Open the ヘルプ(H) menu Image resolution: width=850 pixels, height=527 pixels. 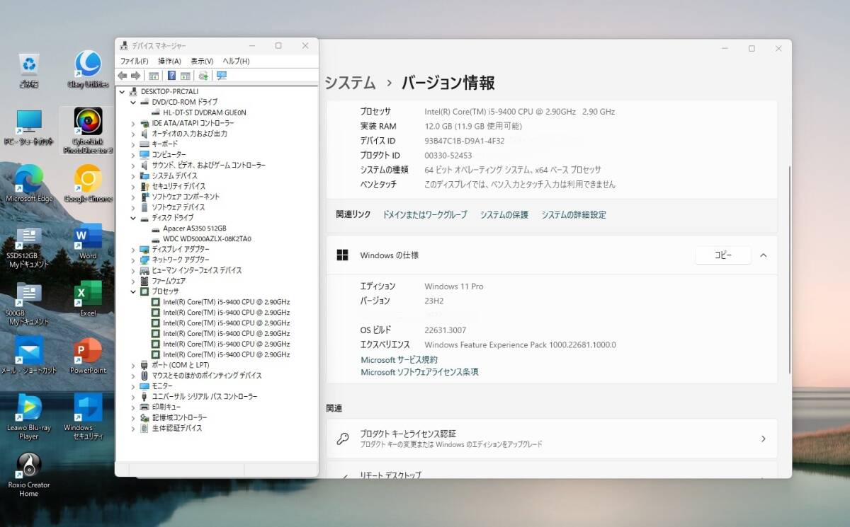(236, 62)
